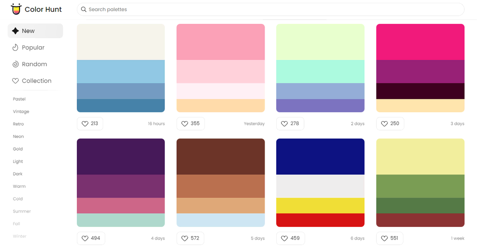Pick the brown top color of 572 palette
Image resolution: width=477 pixels, height=247 pixels.
(x=220, y=157)
